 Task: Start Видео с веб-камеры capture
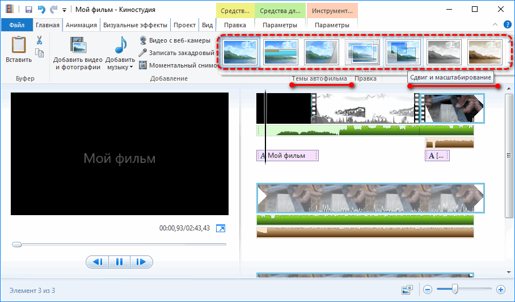[x=174, y=40]
